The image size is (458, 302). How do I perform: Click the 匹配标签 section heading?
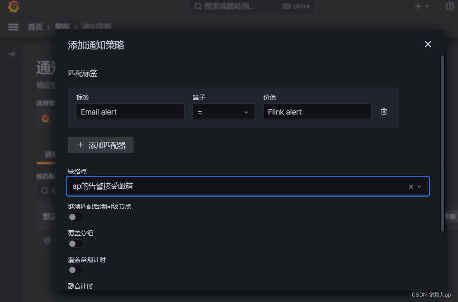pyautogui.click(x=83, y=73)
